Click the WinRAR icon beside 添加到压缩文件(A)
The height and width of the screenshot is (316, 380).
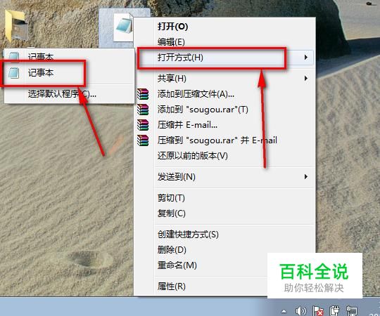(x=143, y=94)
